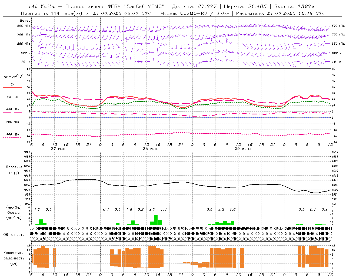Click the Давление panel label
The width and height of the screenshot is (346, 277).
pyautogui.click(x=14, y=167)
